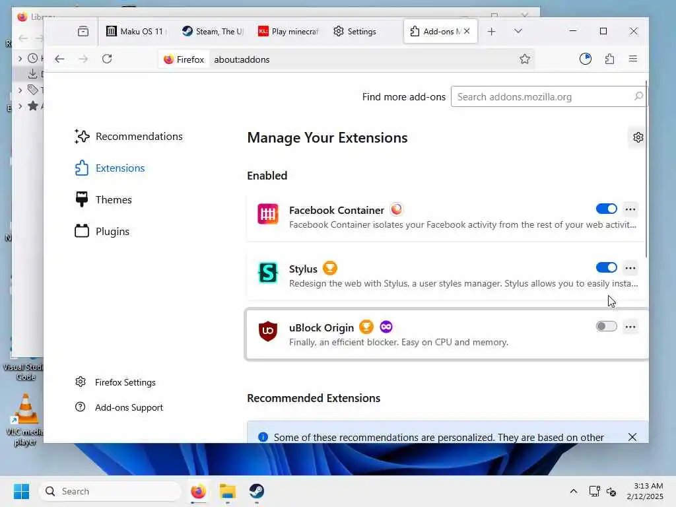
Task: Reload the current page
Action: click(x=107, y=59)
